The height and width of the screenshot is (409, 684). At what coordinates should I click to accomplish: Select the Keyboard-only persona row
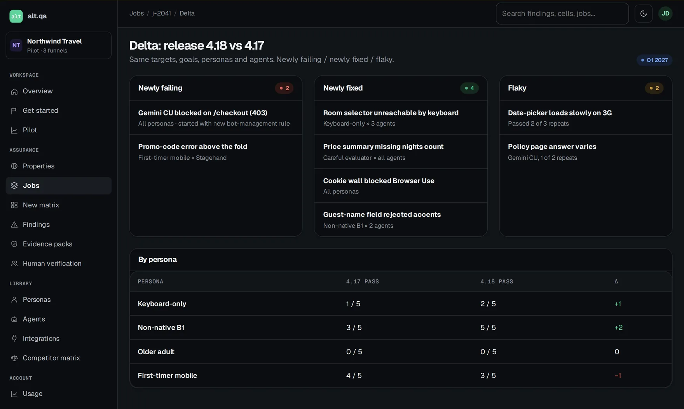(401, 304)
